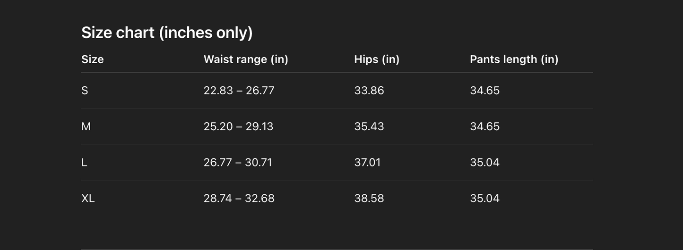Click the M size row label
The width and height of the screenshot is (683, 250).
click(86, 126)
